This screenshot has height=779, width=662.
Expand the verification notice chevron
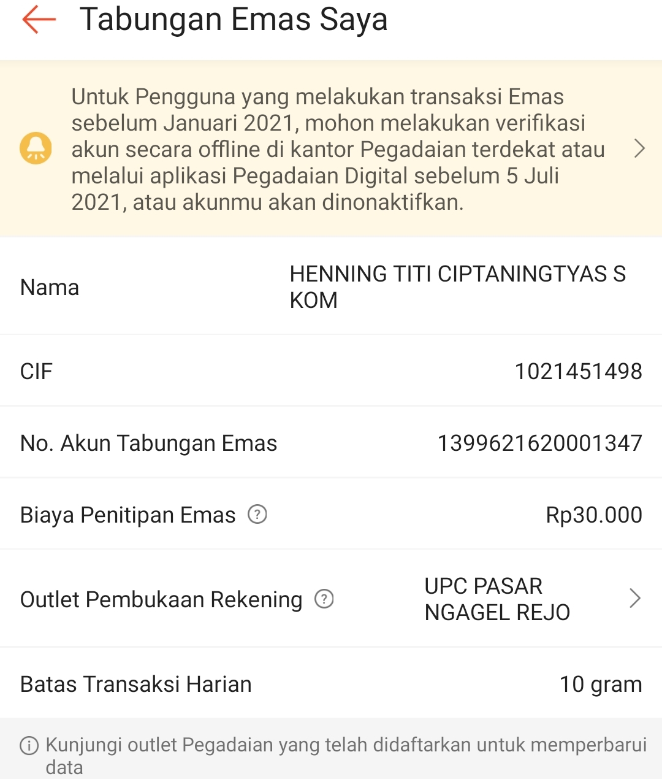pos(639,148)
